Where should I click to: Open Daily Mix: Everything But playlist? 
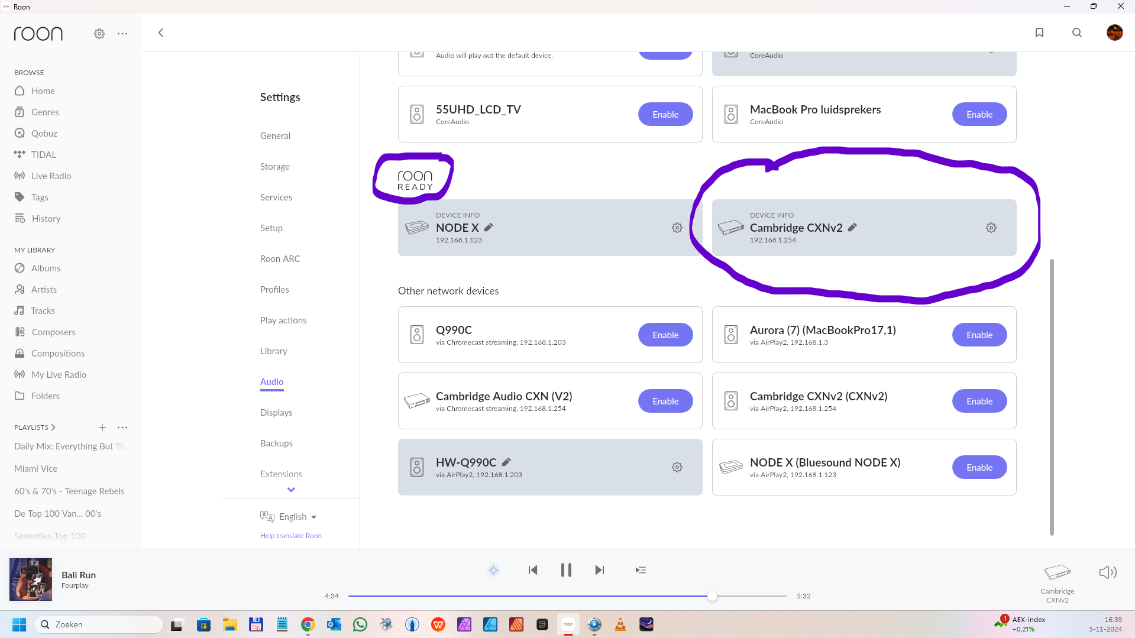pyautogui.click(x=70, y=446)
